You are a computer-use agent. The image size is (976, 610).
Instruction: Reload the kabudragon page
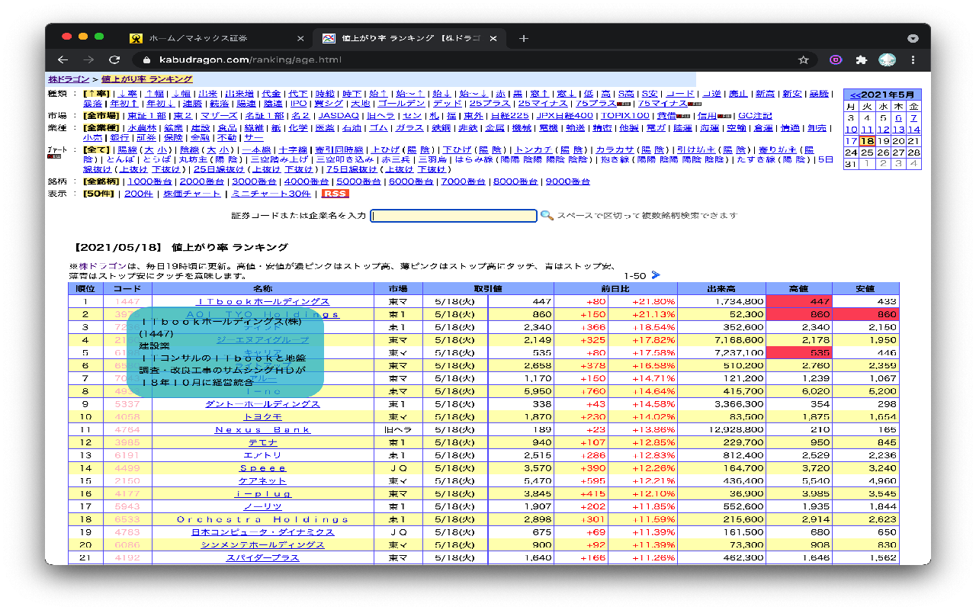coord(114,59)
